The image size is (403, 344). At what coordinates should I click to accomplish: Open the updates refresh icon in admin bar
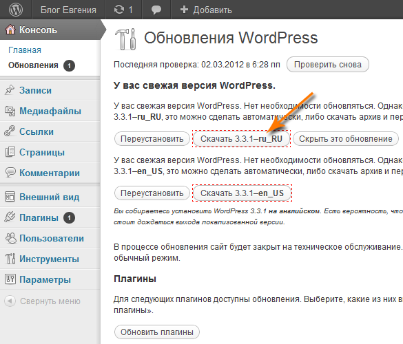coord(119,10)
